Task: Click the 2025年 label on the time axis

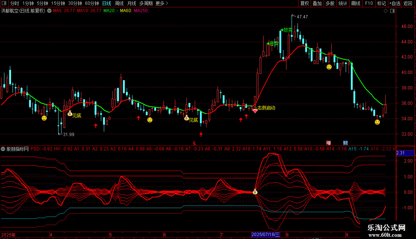Action: point(8,235)
